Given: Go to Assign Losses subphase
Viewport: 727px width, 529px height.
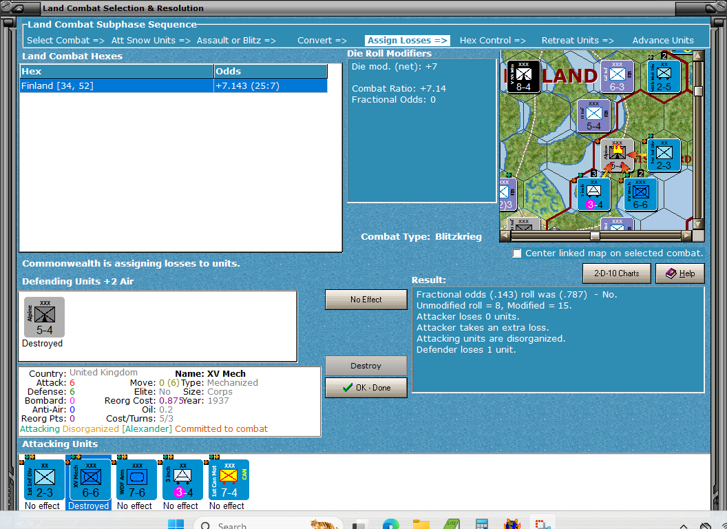Looking at the screenshot, I should pyautogui.click(x=407, y=41).
